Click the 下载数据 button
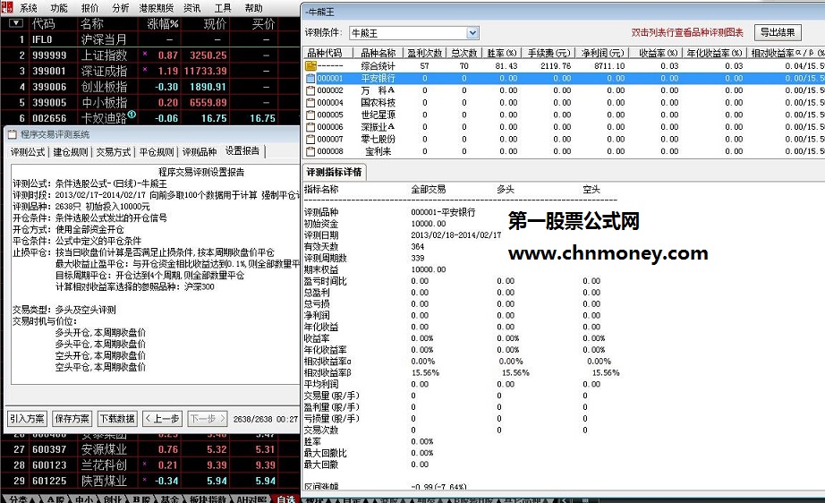 (118, 419)
